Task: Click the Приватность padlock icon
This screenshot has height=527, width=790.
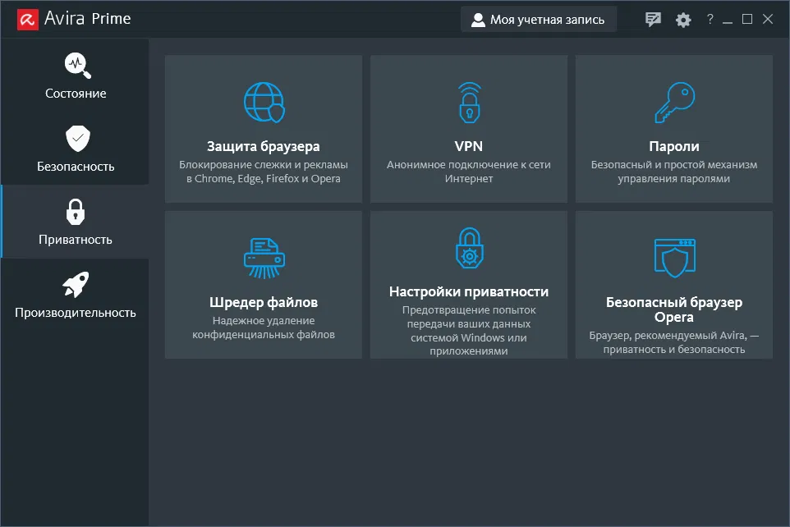Action: pos(76,212)
